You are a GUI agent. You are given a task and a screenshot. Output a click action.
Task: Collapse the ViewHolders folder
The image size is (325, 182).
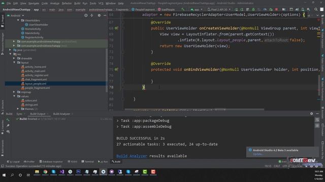[x=18, y=20]
